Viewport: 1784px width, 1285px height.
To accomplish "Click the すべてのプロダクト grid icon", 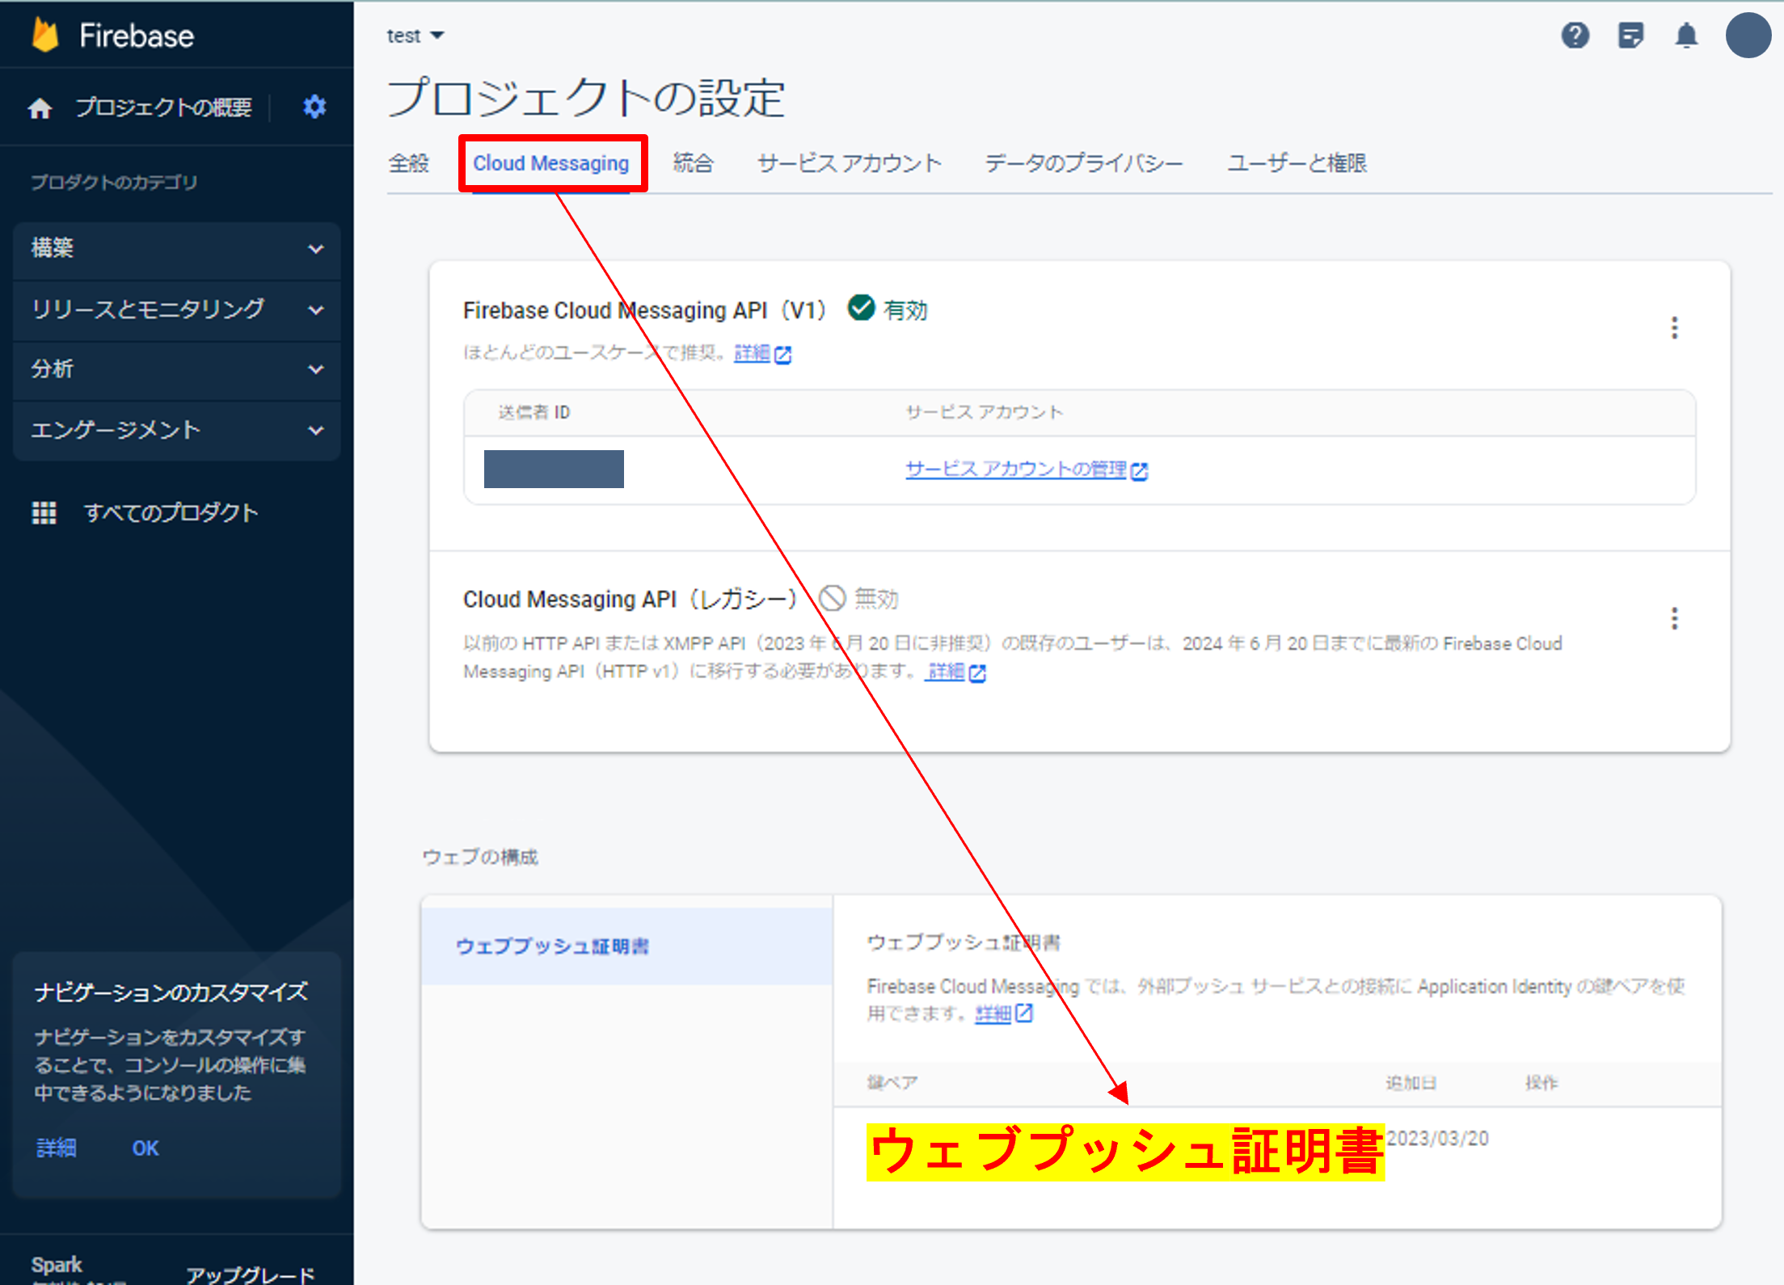I will click(x=44, y=512).
